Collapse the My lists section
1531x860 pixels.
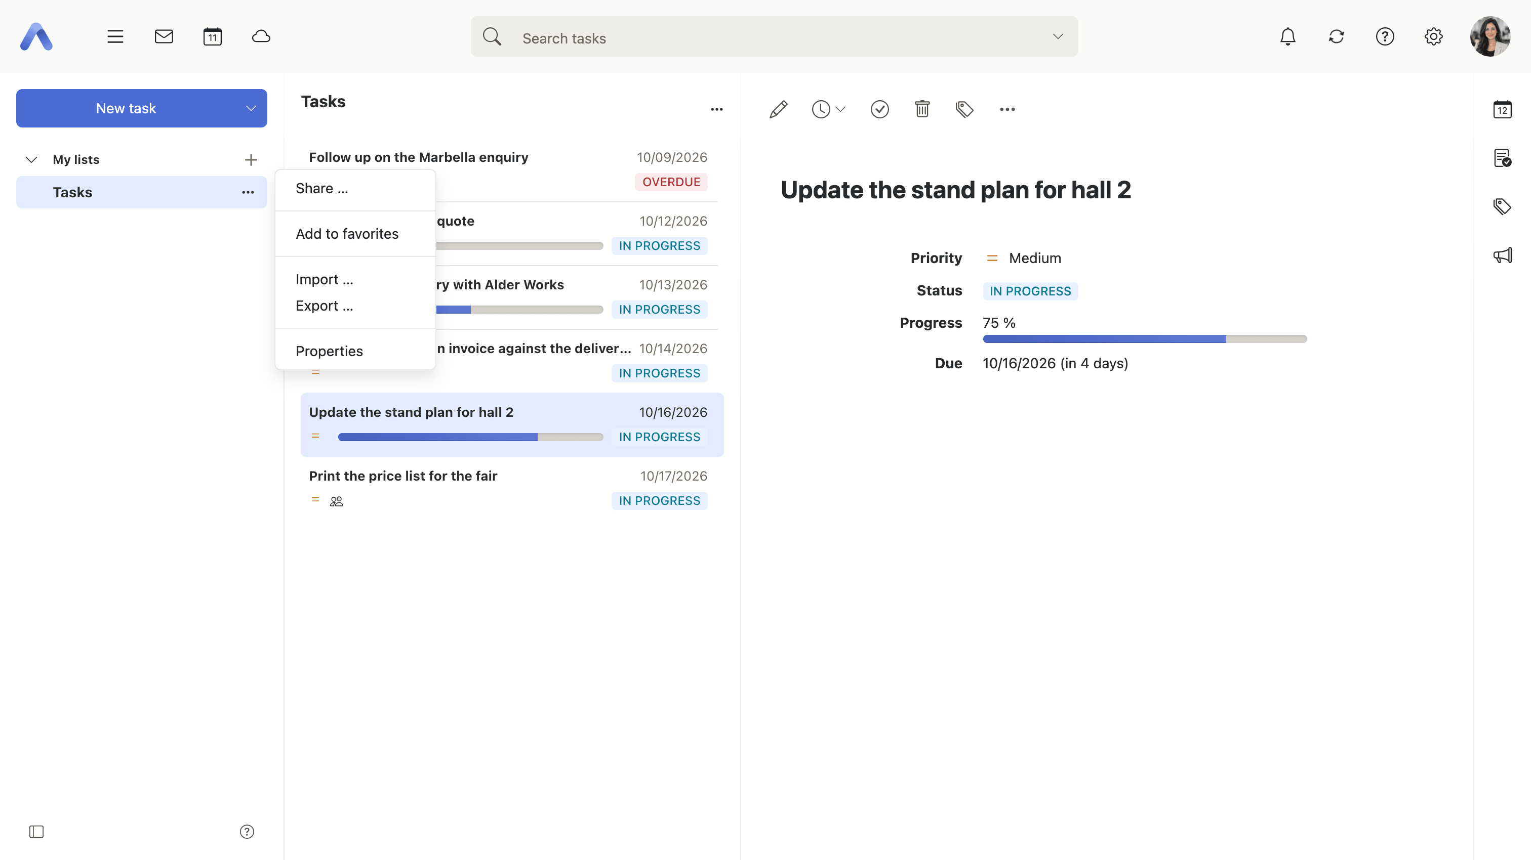point(31,160)
